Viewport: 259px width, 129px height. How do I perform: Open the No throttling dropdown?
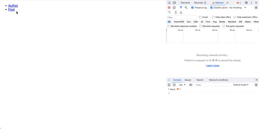coord(238,7)
